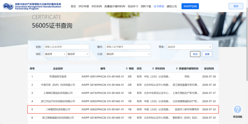Click the IMSPP logo
This screenshot has height=124, width=248.
pyautogui.click(x=8, y=6)
